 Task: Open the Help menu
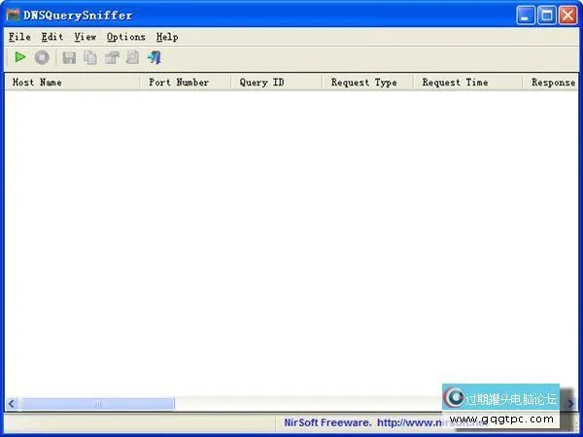click(x=167, y=37)
